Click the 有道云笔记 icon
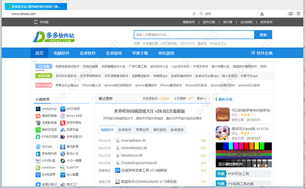305x188 pixels. pyautogui.click(x=38, y=184)
